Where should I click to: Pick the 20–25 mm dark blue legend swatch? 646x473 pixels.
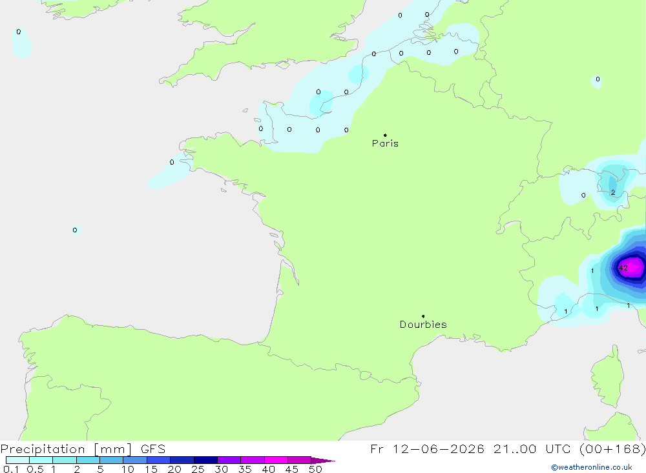click(x=182, y=460)
